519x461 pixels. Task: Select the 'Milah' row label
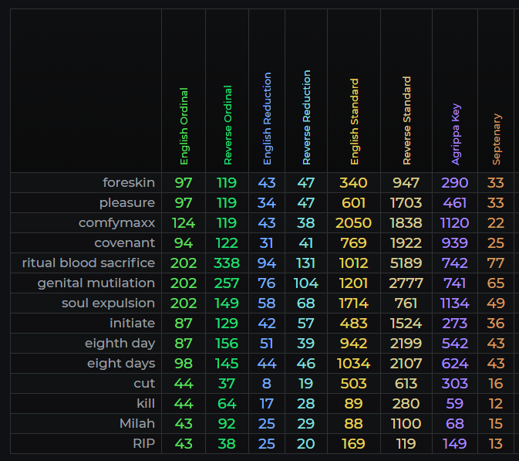(137, 424)
